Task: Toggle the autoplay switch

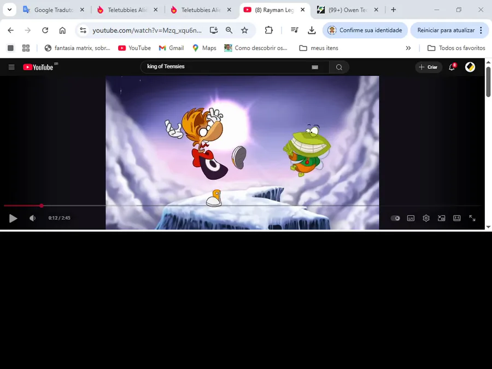Action: point(395,218)
